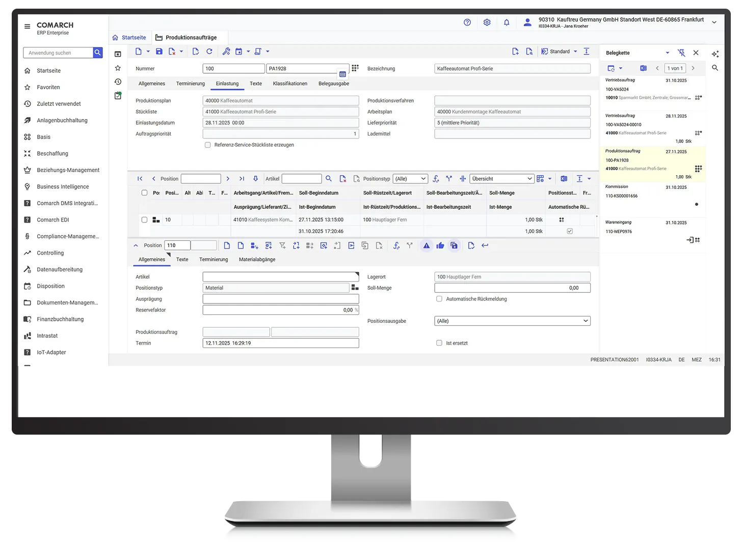Open the Übersicht view dropdown
This screenshot has width=741, height=550.
pyautogui.click(x=501, y=179)
